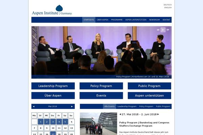Select the Public Program events tab
The image size is (203, 135).
coord(163,106)
